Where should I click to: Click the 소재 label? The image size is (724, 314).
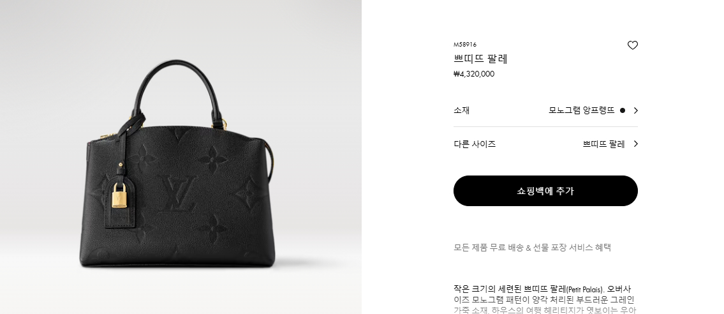(x=461, y=110)
